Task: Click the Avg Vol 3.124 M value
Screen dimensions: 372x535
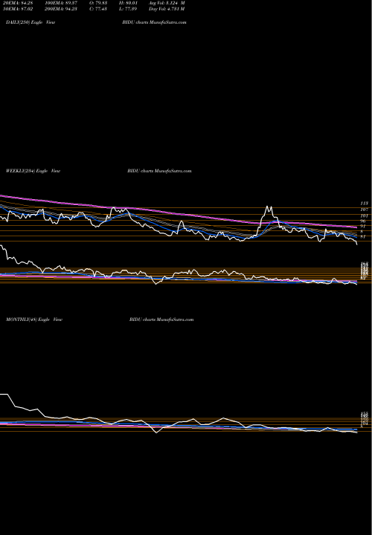Action: 167,2
